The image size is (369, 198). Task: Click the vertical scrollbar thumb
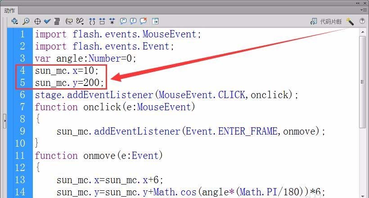363,82
